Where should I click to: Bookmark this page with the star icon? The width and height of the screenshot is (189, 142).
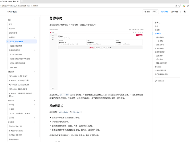[x=180, y=6]
